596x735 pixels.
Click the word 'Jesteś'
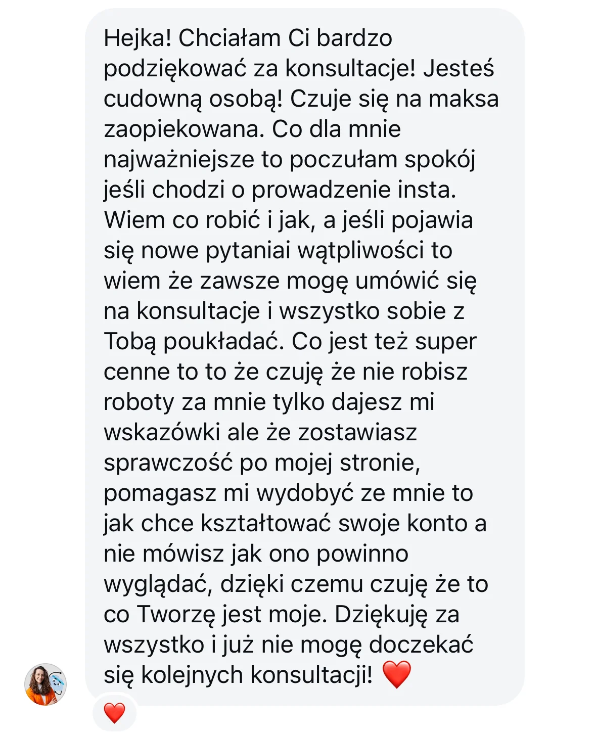click(459, 68)
